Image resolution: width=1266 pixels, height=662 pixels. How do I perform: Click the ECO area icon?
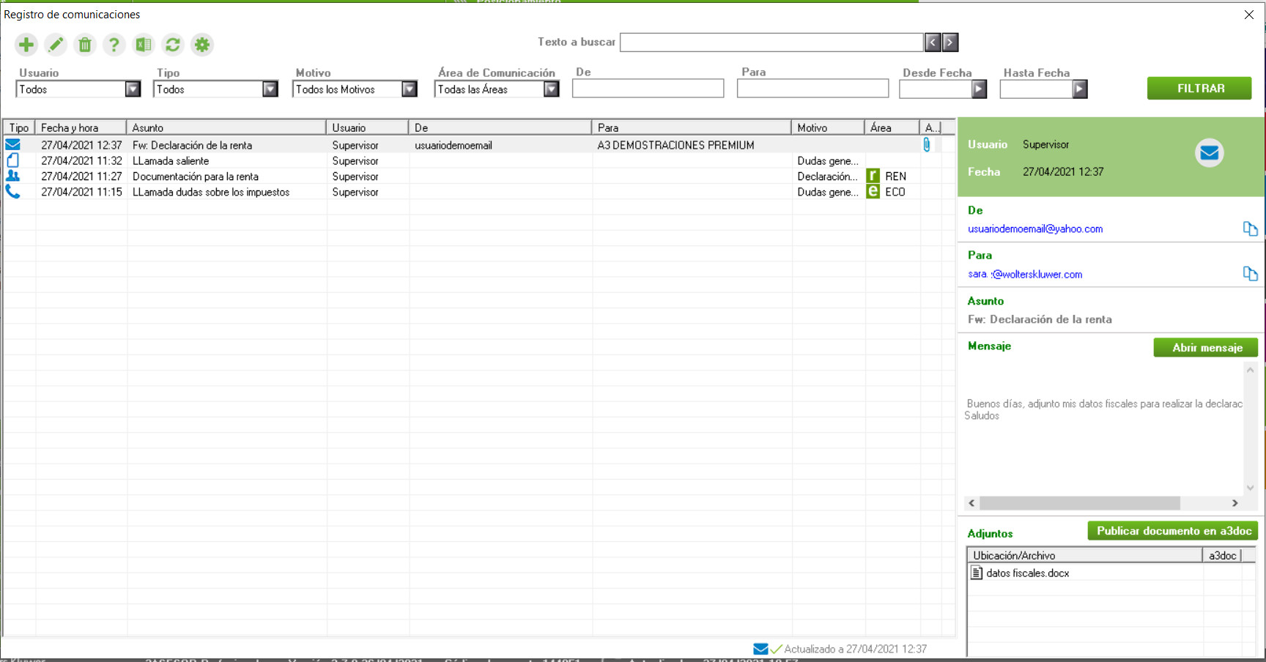(x=873, y=191)
